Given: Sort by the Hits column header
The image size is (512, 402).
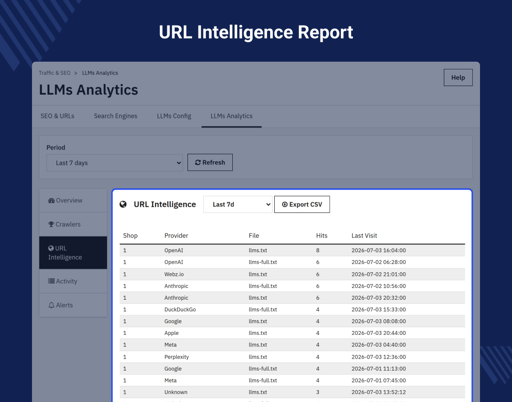Looking at the screenshot, I should pyautogui.click(x=322, y=236).
